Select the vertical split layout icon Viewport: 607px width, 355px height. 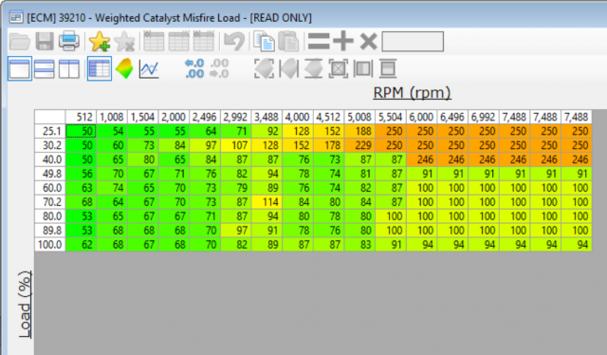[x=69, y=69]
